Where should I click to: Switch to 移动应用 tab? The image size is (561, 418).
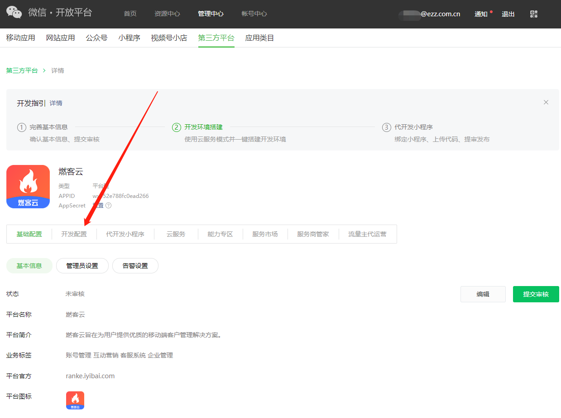click(x=21, y=38)
